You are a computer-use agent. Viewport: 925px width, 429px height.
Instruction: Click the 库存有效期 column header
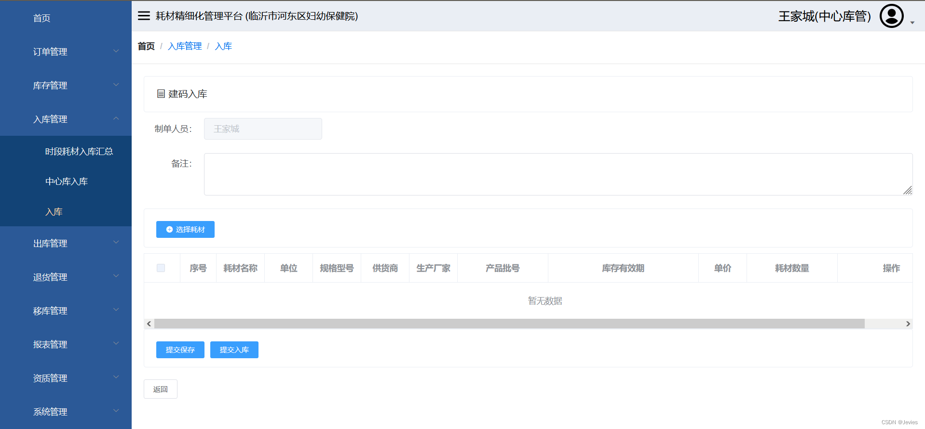[623, 268]
